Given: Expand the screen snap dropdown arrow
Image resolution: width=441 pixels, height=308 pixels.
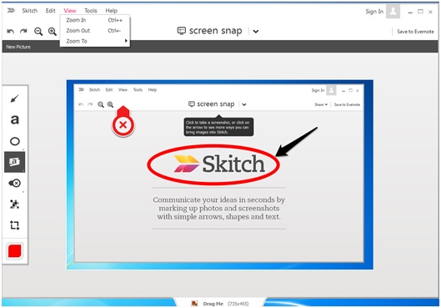Looking at the screenshot, I should [256, 31].
